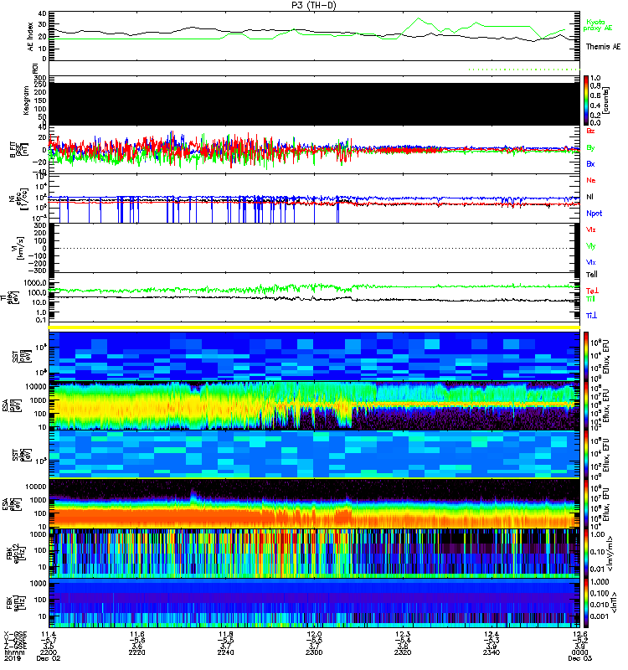Click the FBK scm nT color bar
The height and width of the screenshot is (670, 628).
[x=586, y=602]
